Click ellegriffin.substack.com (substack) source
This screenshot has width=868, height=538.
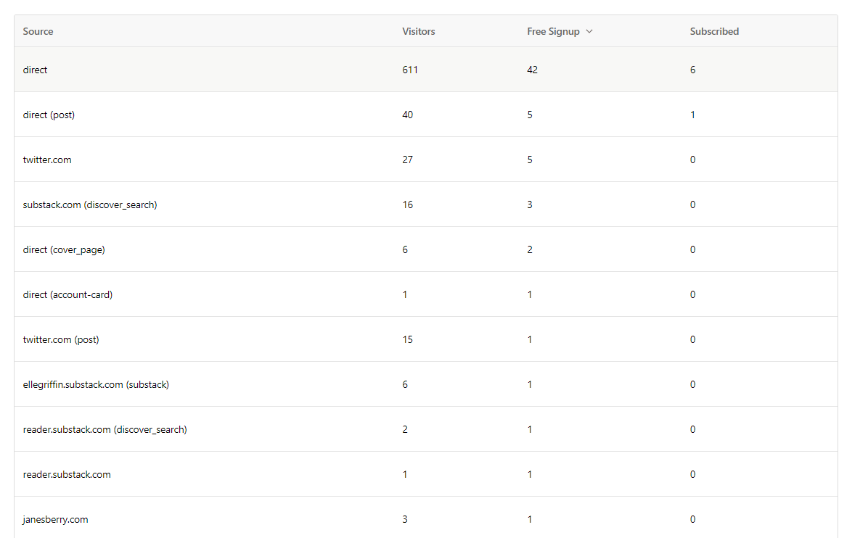(96, 385)
